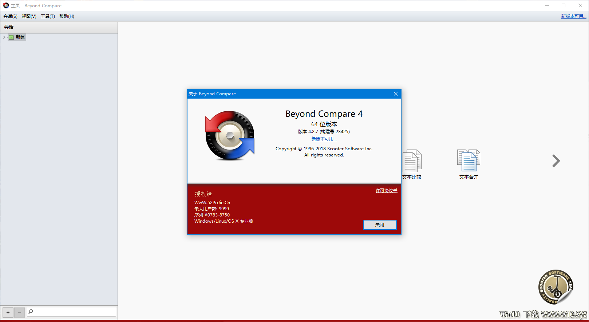The width and height of the screenshot is (589, 322).
Task: Click 新版本可用 link in About dialog
Action: click(324, 139)
